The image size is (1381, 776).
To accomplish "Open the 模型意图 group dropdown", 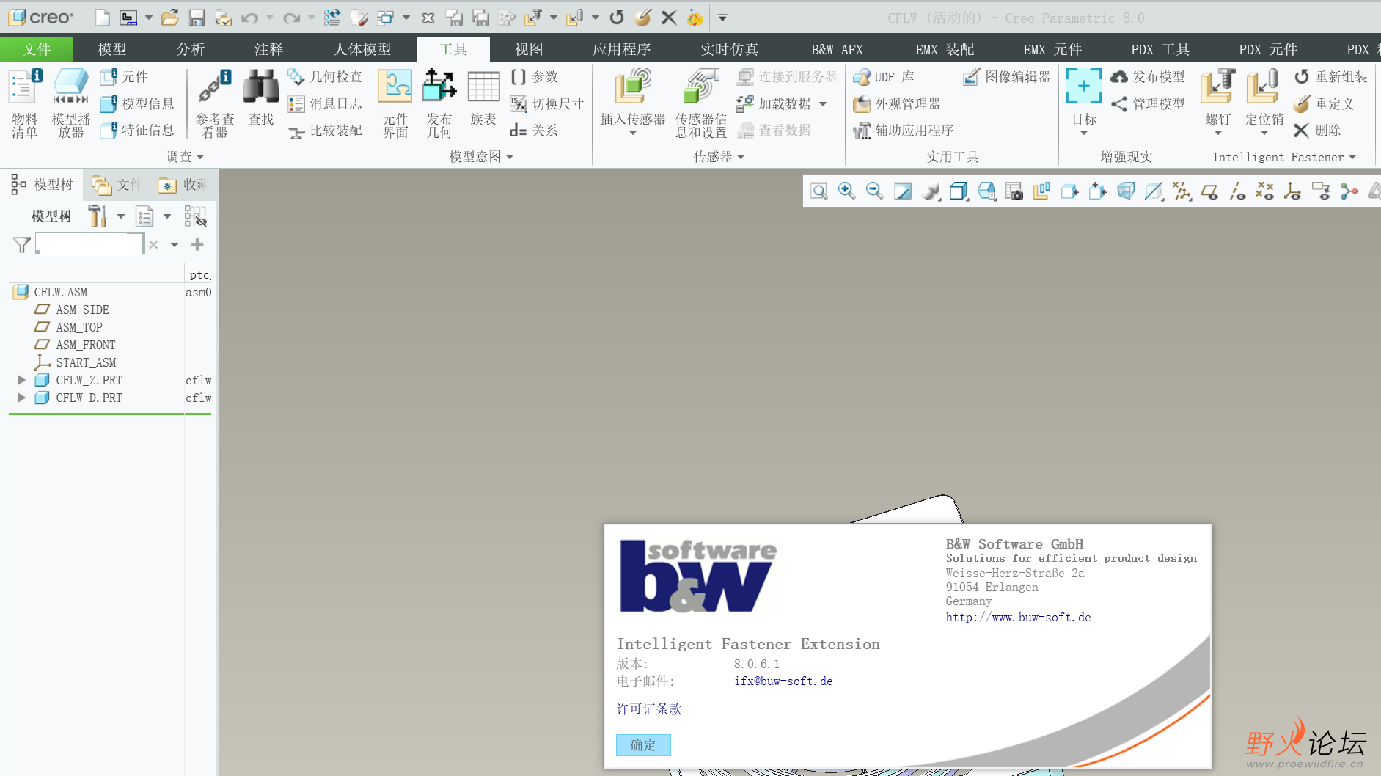I will (481, 156).
